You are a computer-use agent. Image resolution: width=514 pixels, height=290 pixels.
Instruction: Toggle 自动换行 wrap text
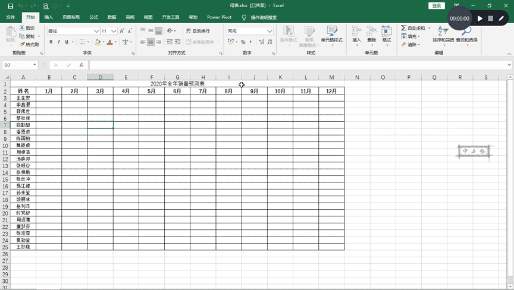(198, 31)
